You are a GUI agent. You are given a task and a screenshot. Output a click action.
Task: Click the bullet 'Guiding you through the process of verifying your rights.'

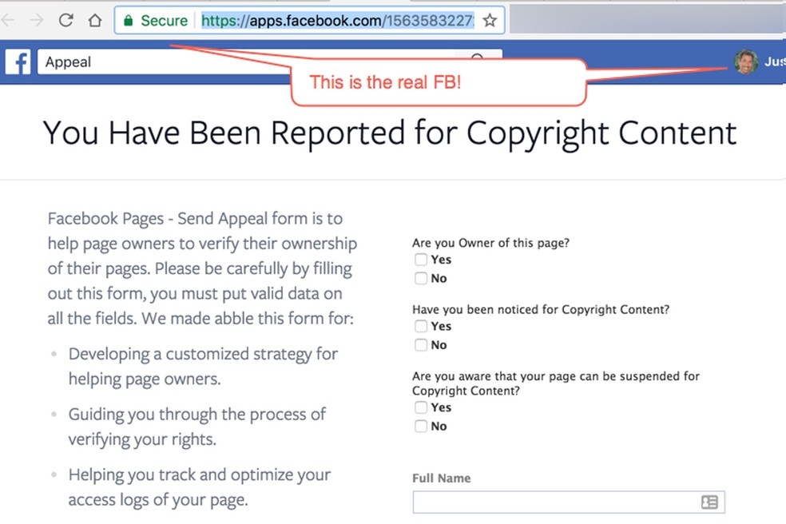[197, 427]
